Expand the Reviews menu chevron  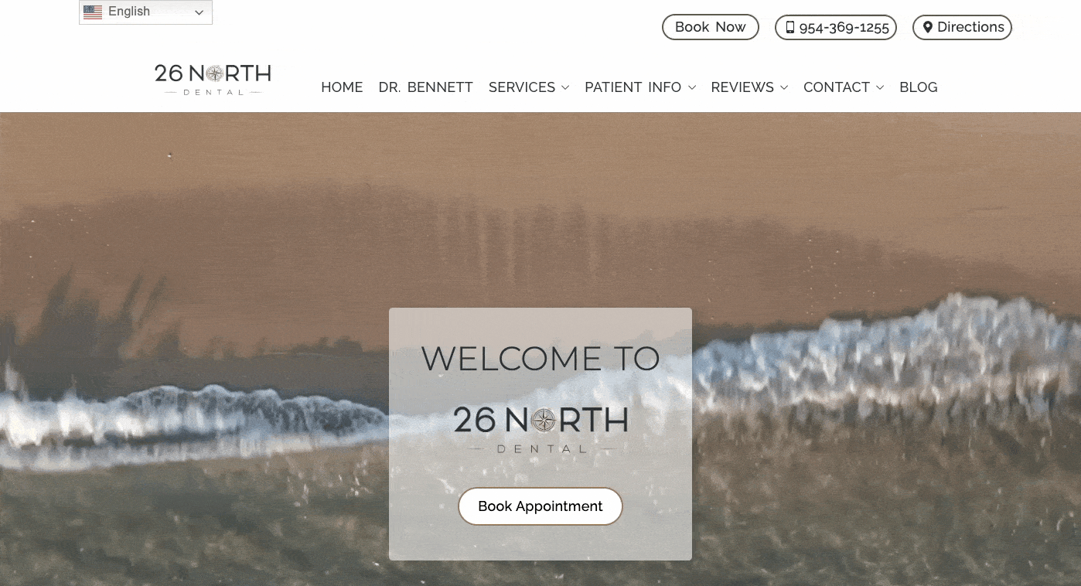click(x=784, y=88)
